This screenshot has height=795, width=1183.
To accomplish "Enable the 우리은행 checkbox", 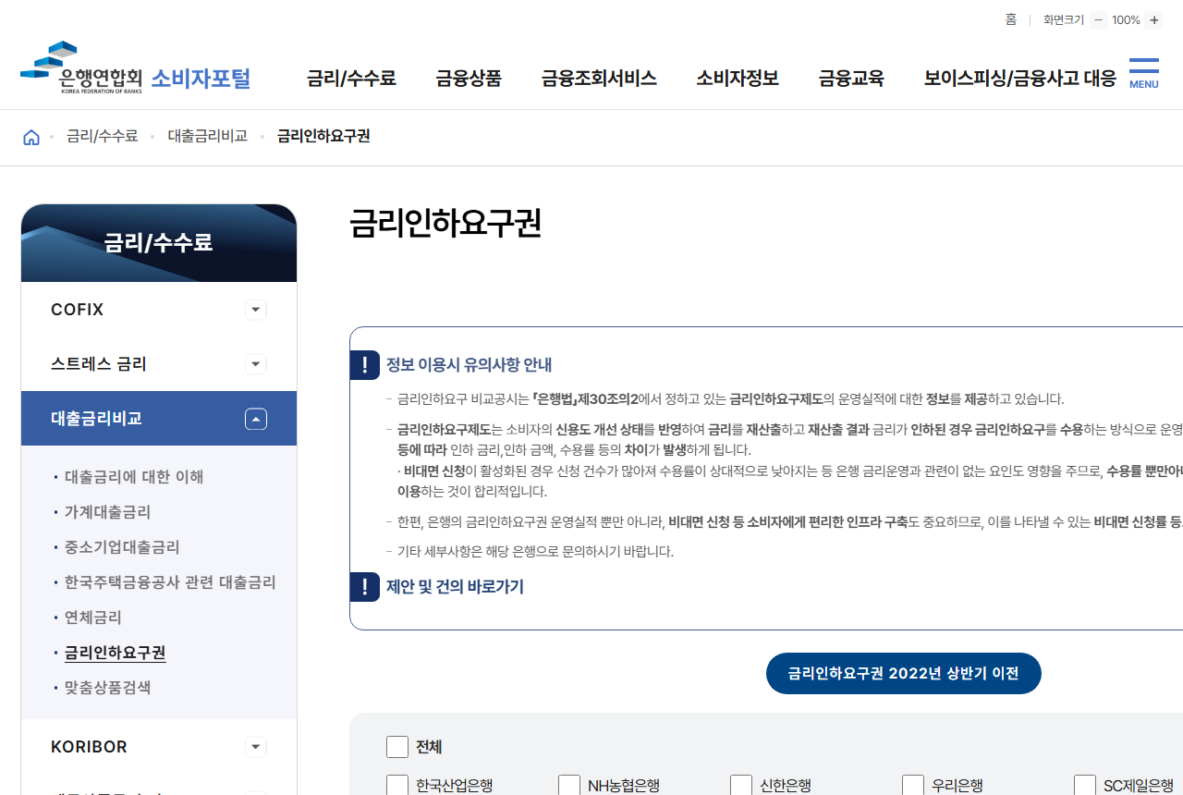I will click(x=913, y=786).
